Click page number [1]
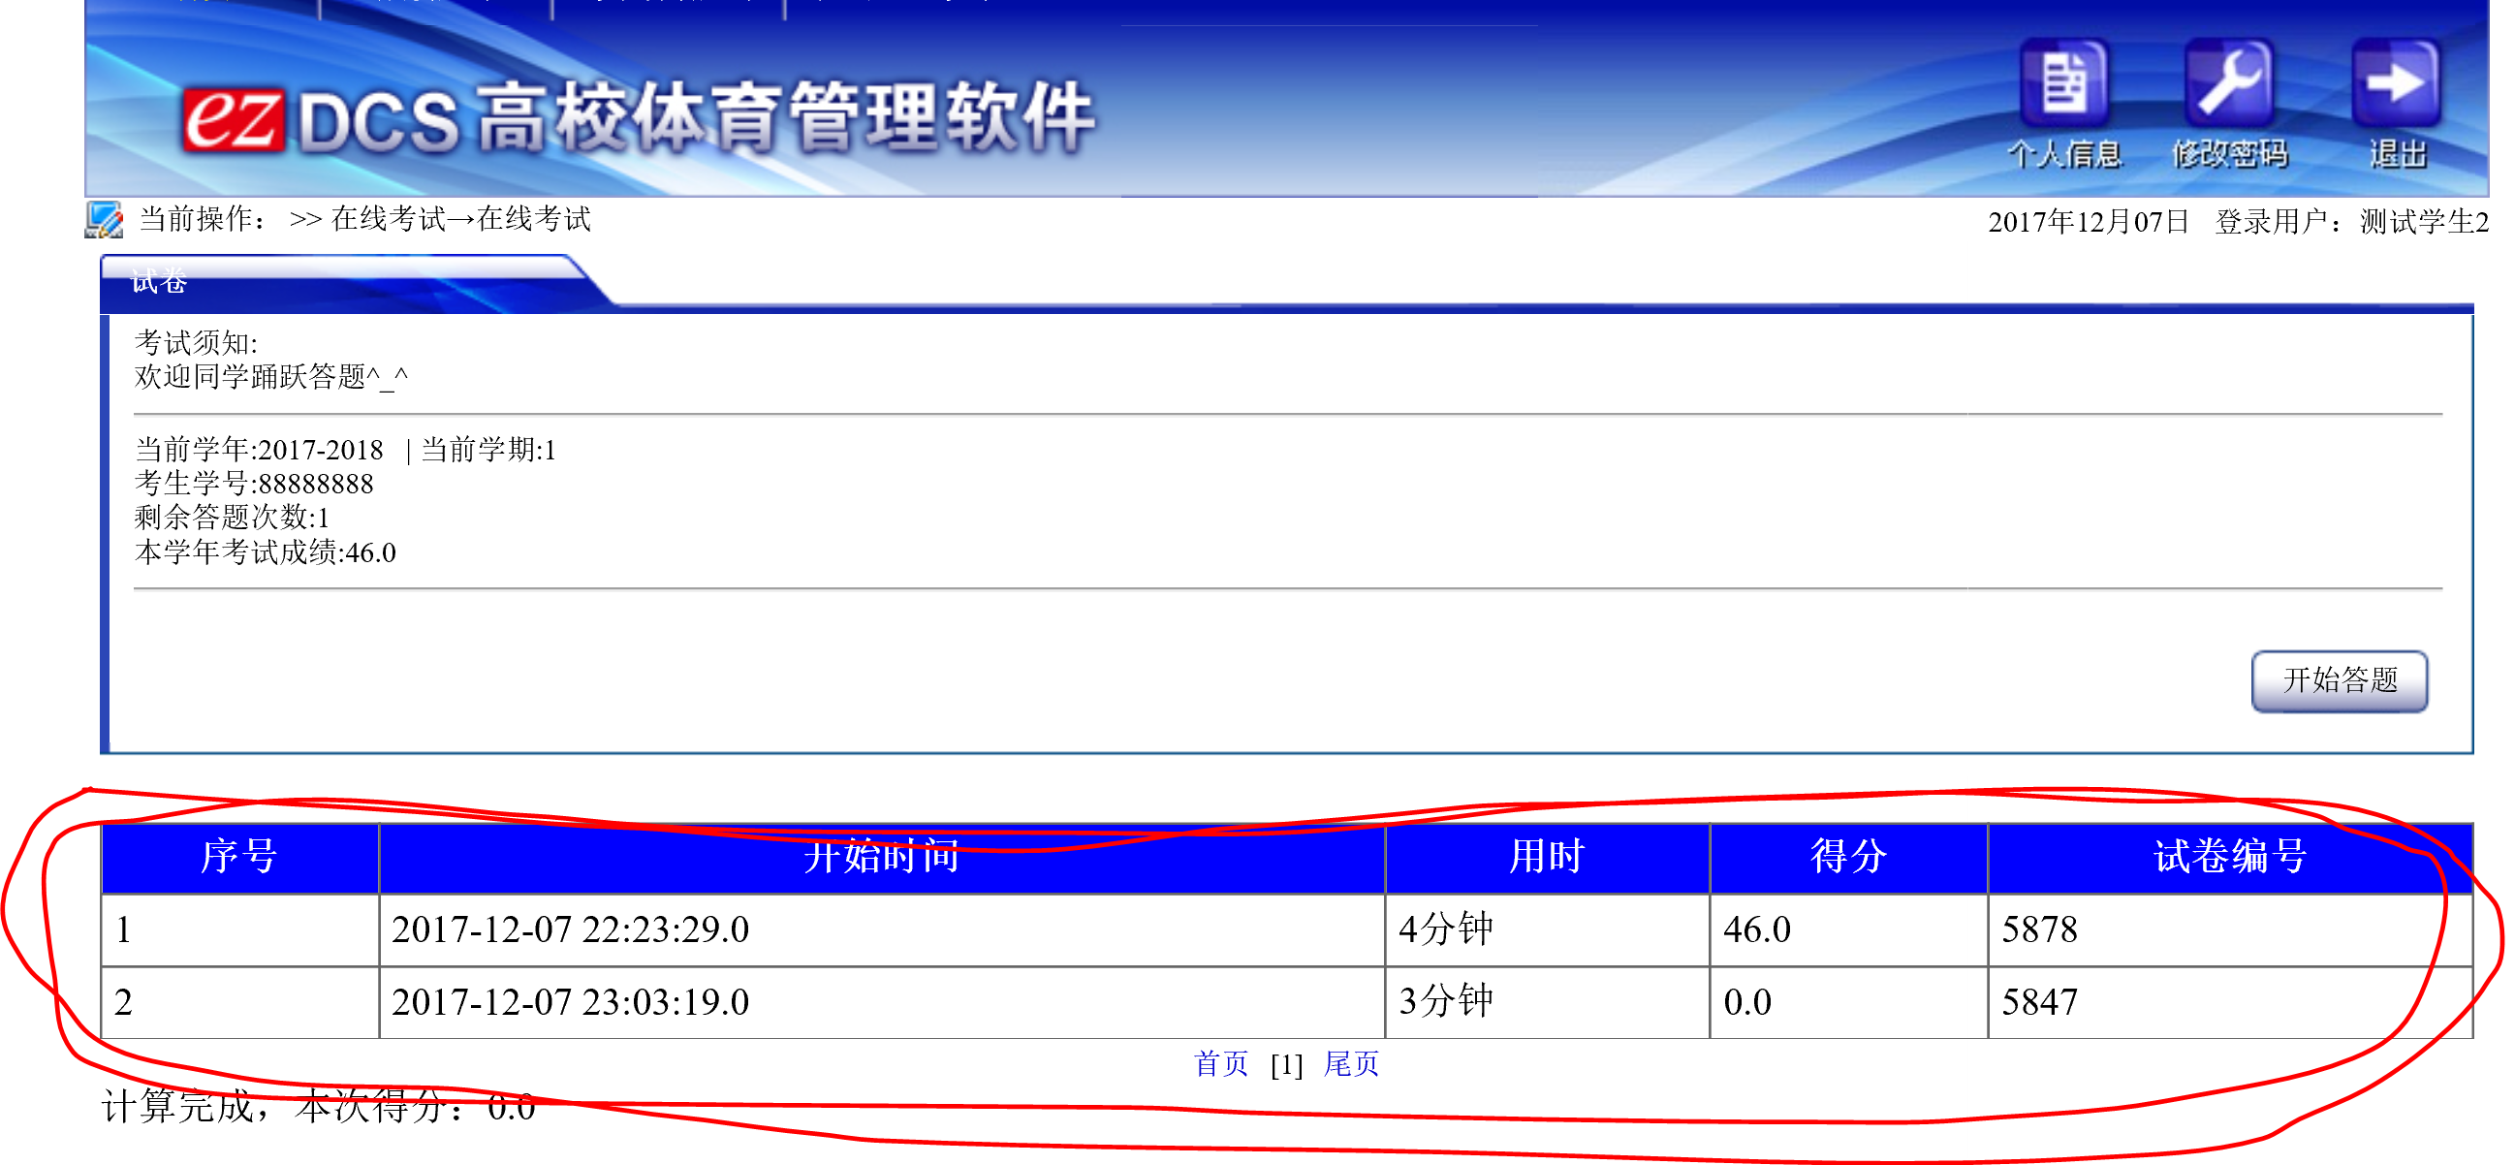 (x=1286, y=1064)
